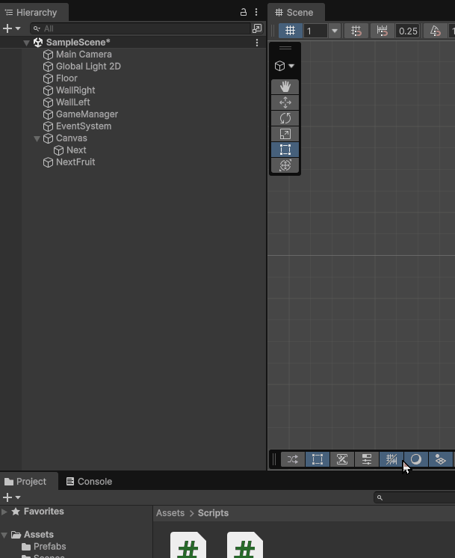The image size is (455, 558).
Task: Select EventSystem in Hierarchy
Action: point(84,126)
